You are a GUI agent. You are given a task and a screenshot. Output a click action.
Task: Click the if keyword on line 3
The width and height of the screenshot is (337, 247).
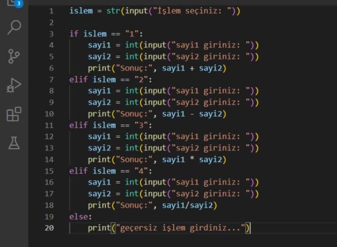tap(74, 34)
